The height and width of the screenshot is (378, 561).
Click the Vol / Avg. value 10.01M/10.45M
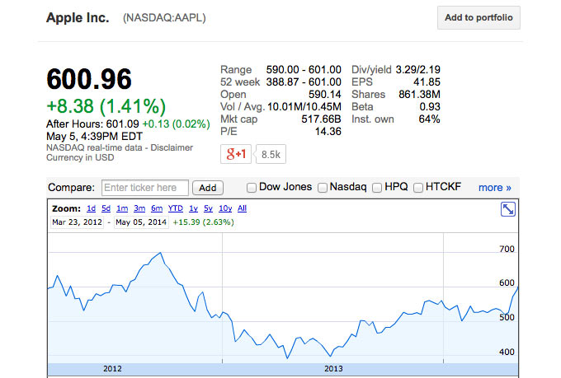click(x=304, y=106)
